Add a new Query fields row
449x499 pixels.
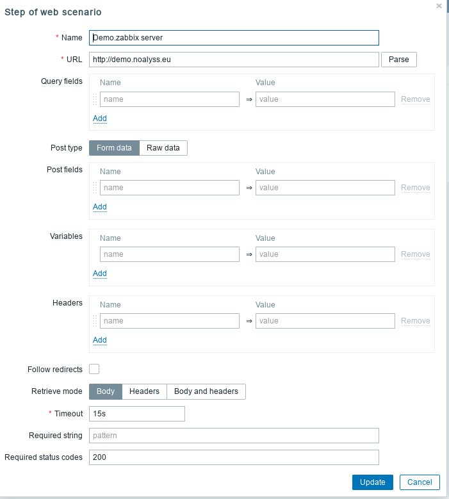[x=100, y=119]
